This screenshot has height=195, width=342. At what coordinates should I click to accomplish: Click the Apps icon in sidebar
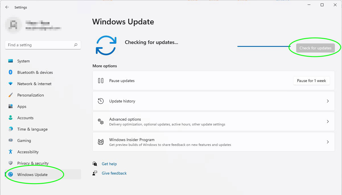pos(11,106)
